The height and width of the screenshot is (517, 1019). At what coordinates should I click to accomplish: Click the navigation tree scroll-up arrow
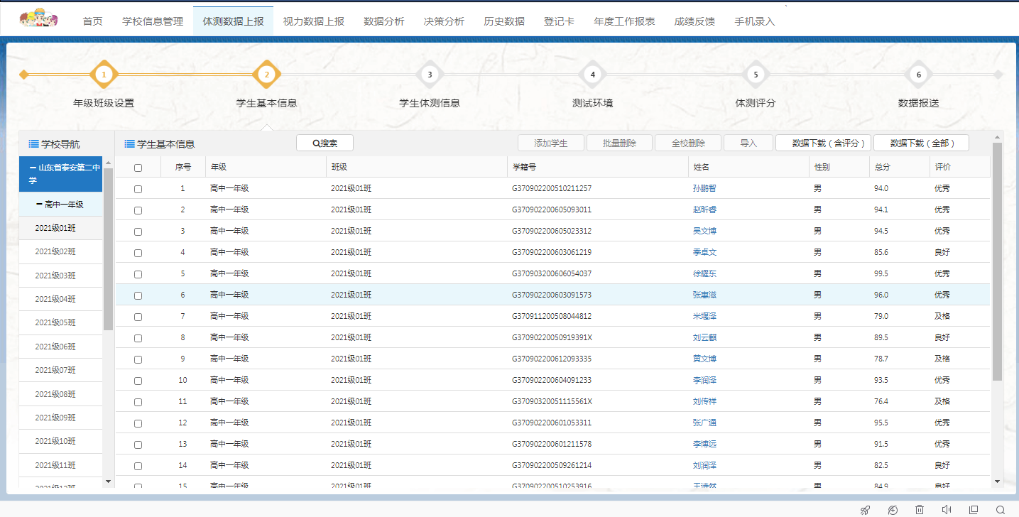click(x=108, y=163)
